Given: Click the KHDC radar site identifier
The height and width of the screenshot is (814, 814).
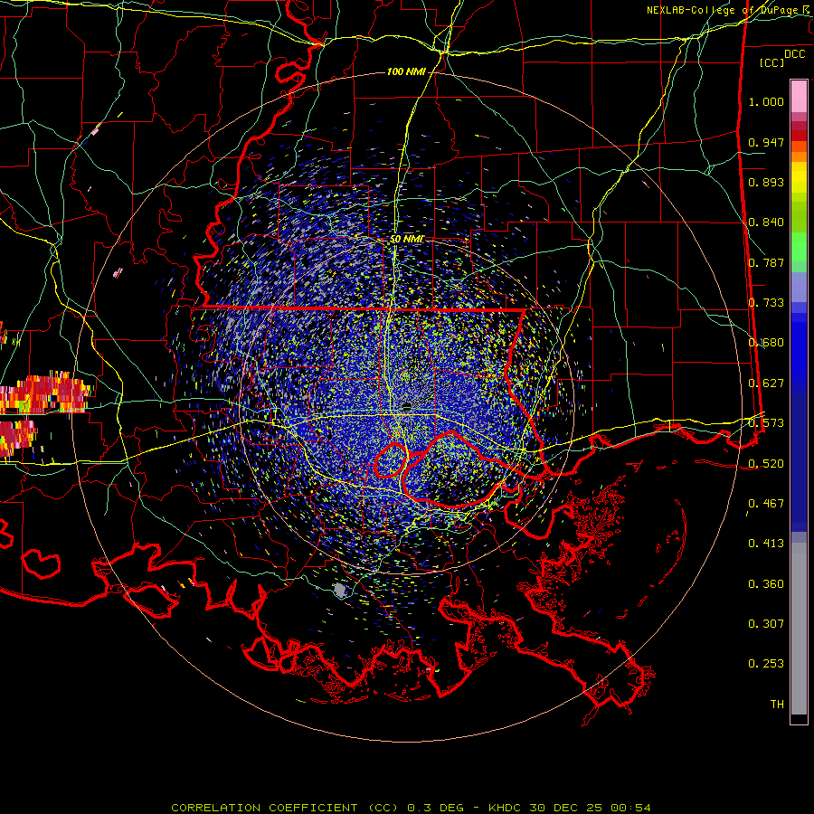Looking at the screenshot, I should [x=506, y=808].
